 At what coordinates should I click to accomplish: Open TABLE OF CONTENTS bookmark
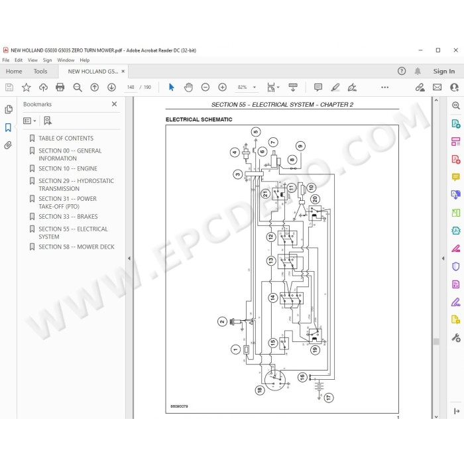66,139
